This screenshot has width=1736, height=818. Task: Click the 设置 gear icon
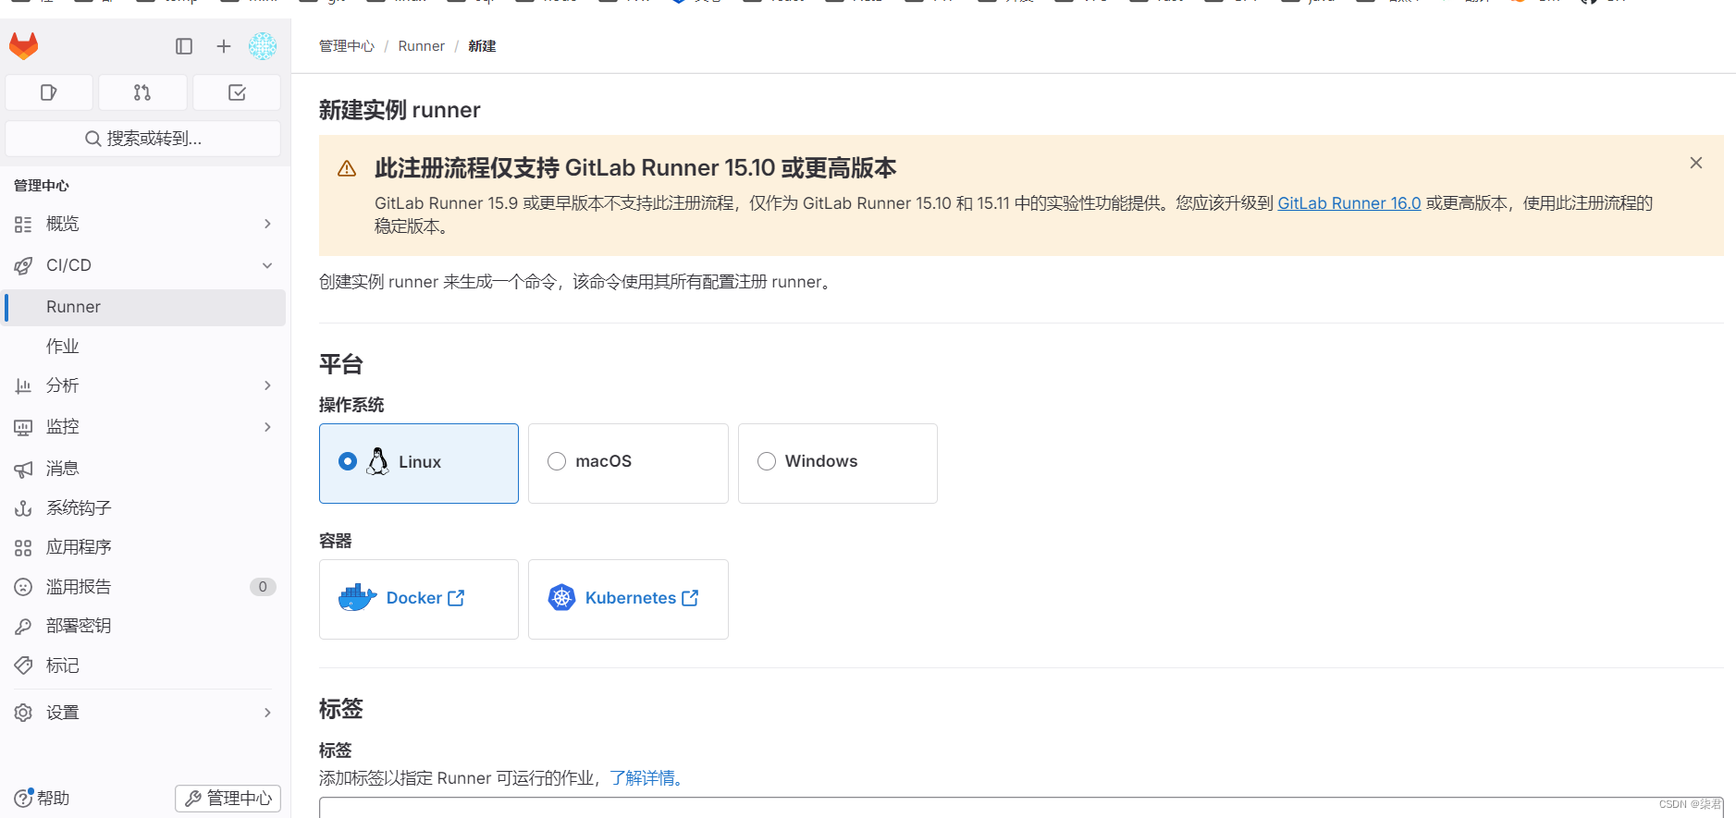coord(23,713)
